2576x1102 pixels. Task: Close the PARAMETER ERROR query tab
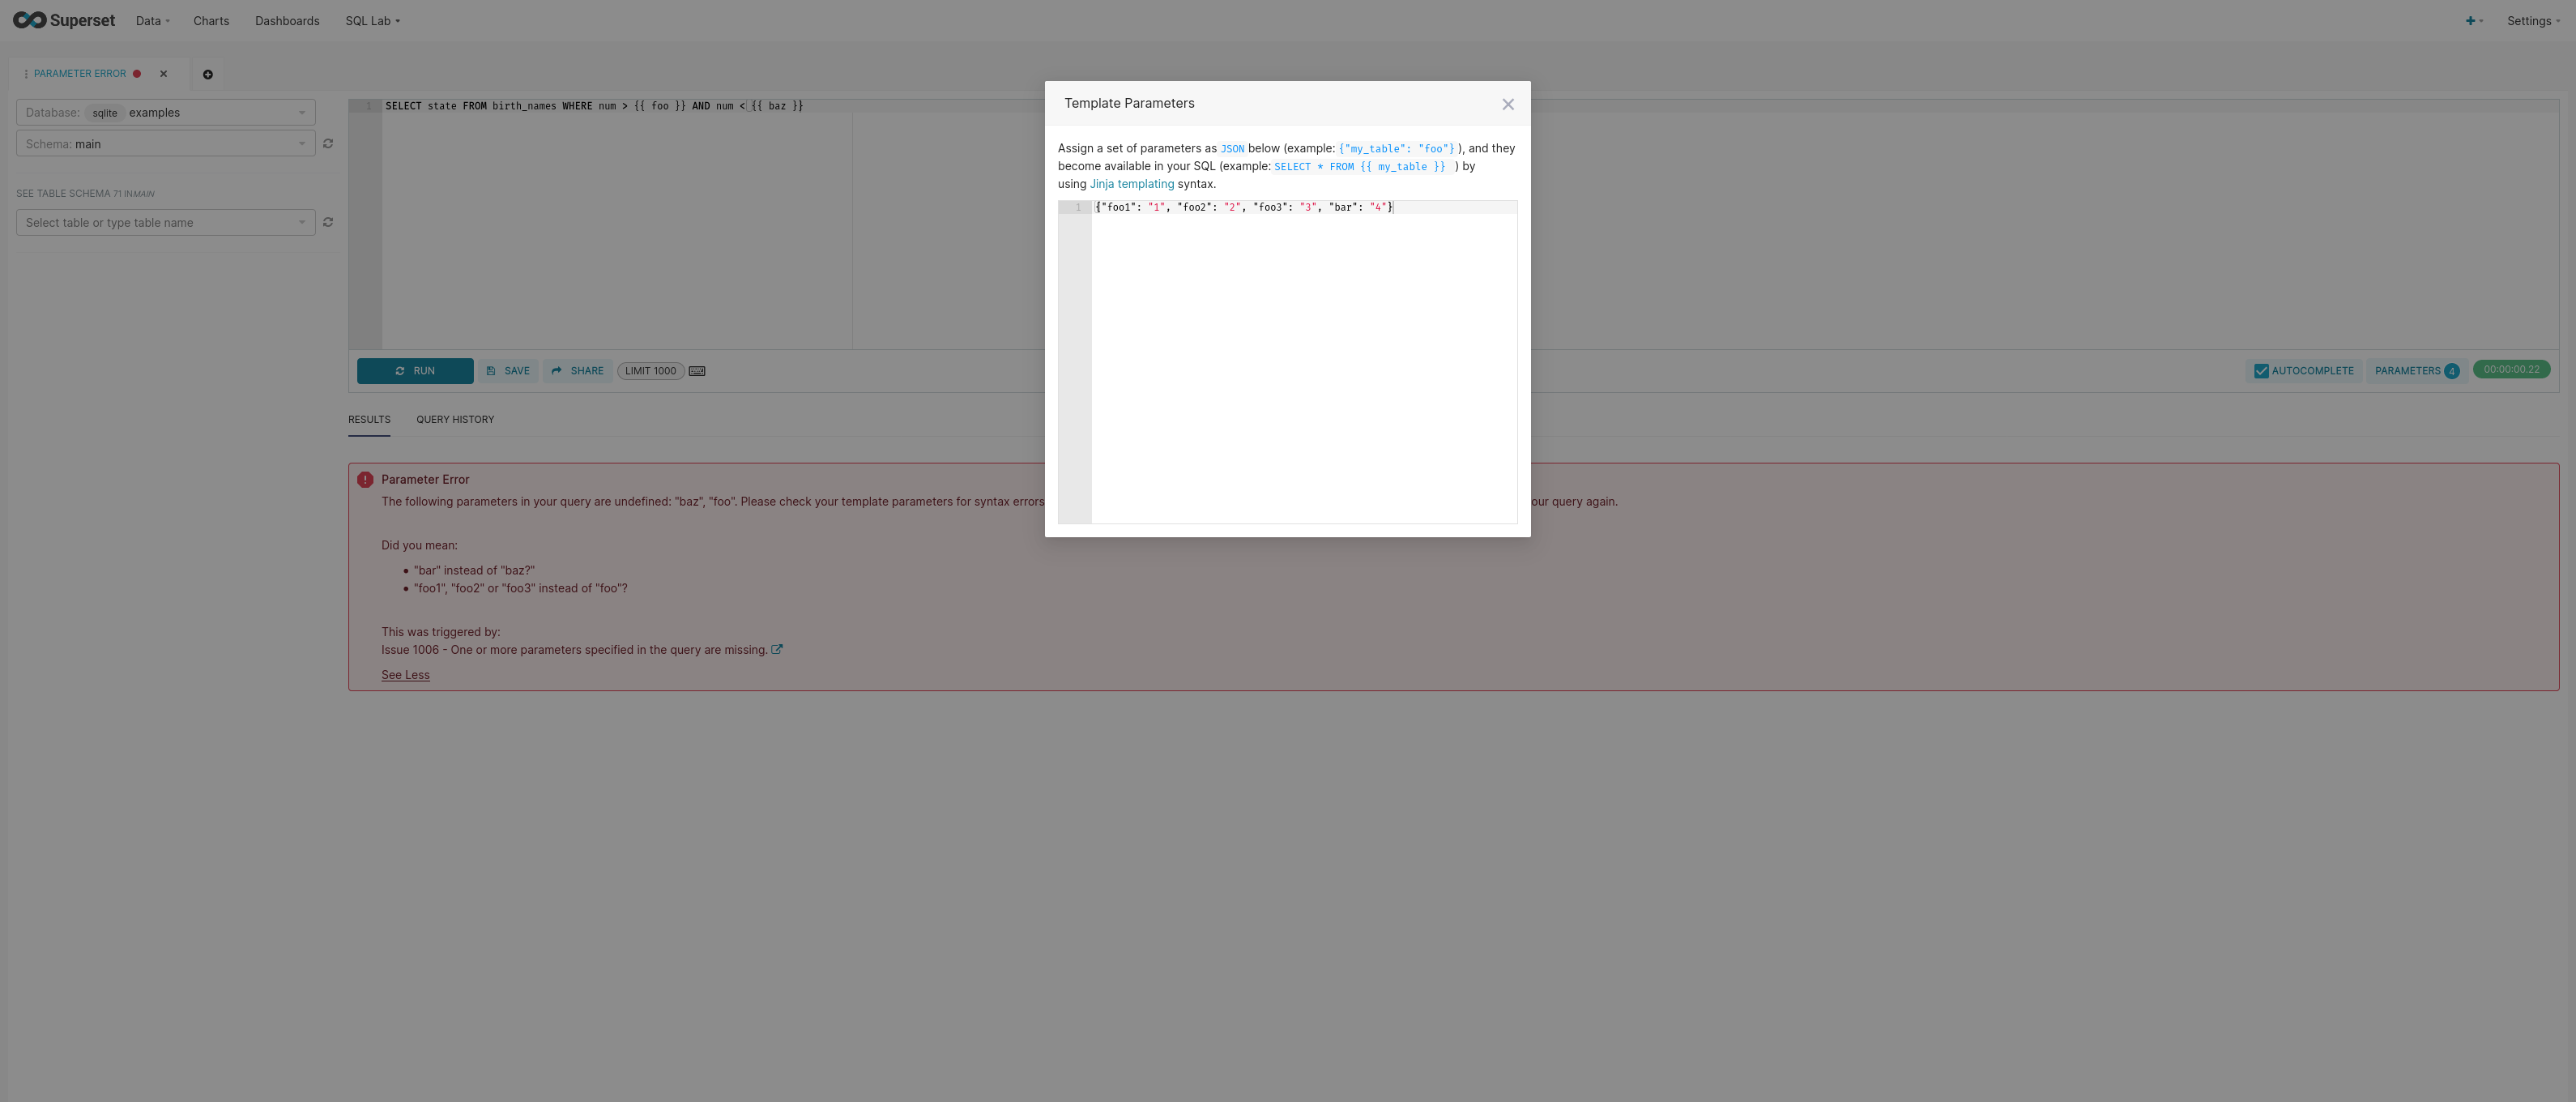pyautogui.click(x=164, y=74)
